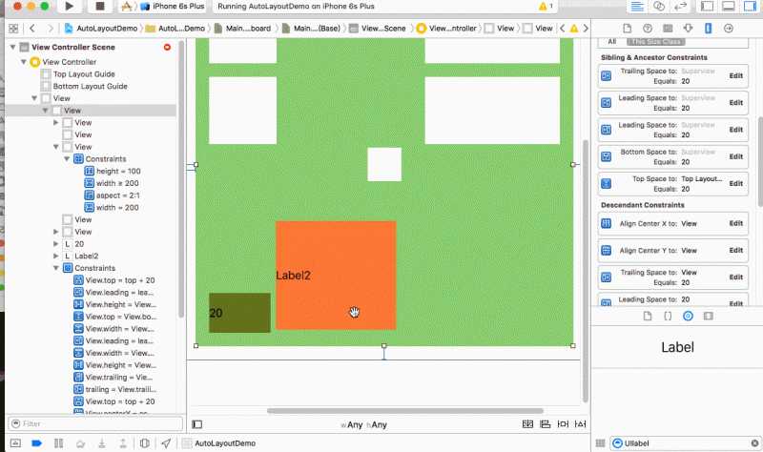Screen dimensions: 763x452
Task: Click the yellow warning indicator in toolbar
Action: point(546,6)
